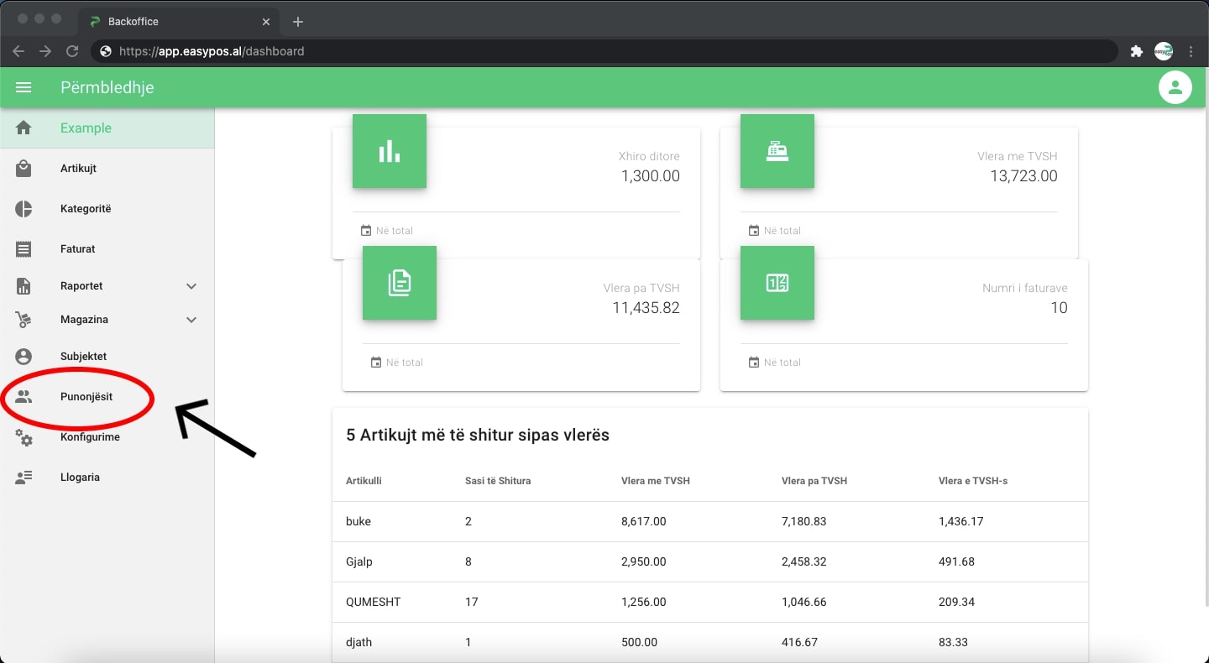
Task: Click the Numri i faturave counter icon
Action: [x=777, y=283]
